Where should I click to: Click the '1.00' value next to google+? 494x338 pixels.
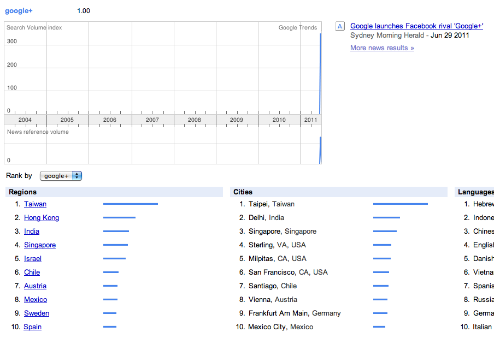point(84,11)
